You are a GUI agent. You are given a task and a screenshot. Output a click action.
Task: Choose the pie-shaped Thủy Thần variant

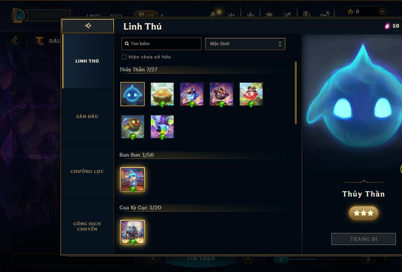[x=162, y=94]
